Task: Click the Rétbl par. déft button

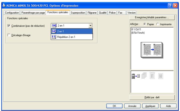Action: click(x=152, y=97)
